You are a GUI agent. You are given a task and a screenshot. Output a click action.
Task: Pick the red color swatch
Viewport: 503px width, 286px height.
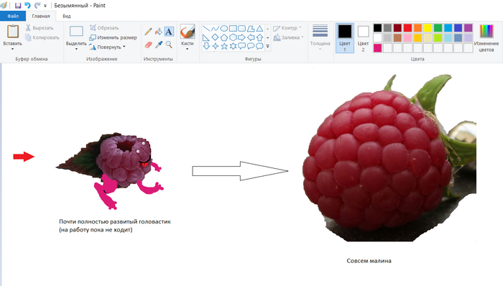[407, 27]
